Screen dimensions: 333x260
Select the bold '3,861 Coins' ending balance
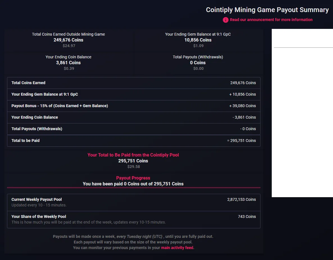click(x=68, y=63)
